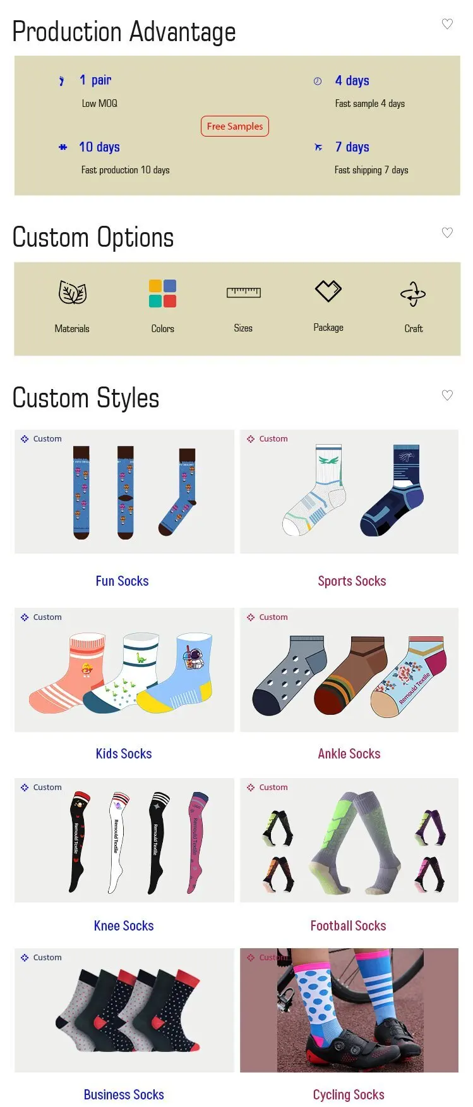Click the airplane icon beside 7 days
473x1107 pixels.
(318, 147)
